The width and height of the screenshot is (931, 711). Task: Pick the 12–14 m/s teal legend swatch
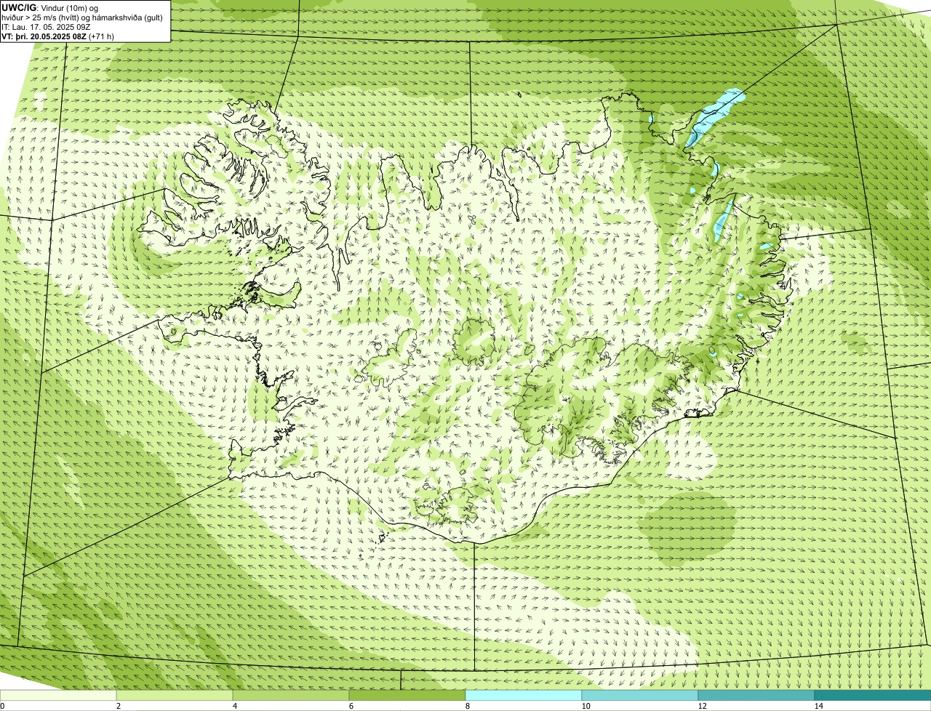(756, 695)
